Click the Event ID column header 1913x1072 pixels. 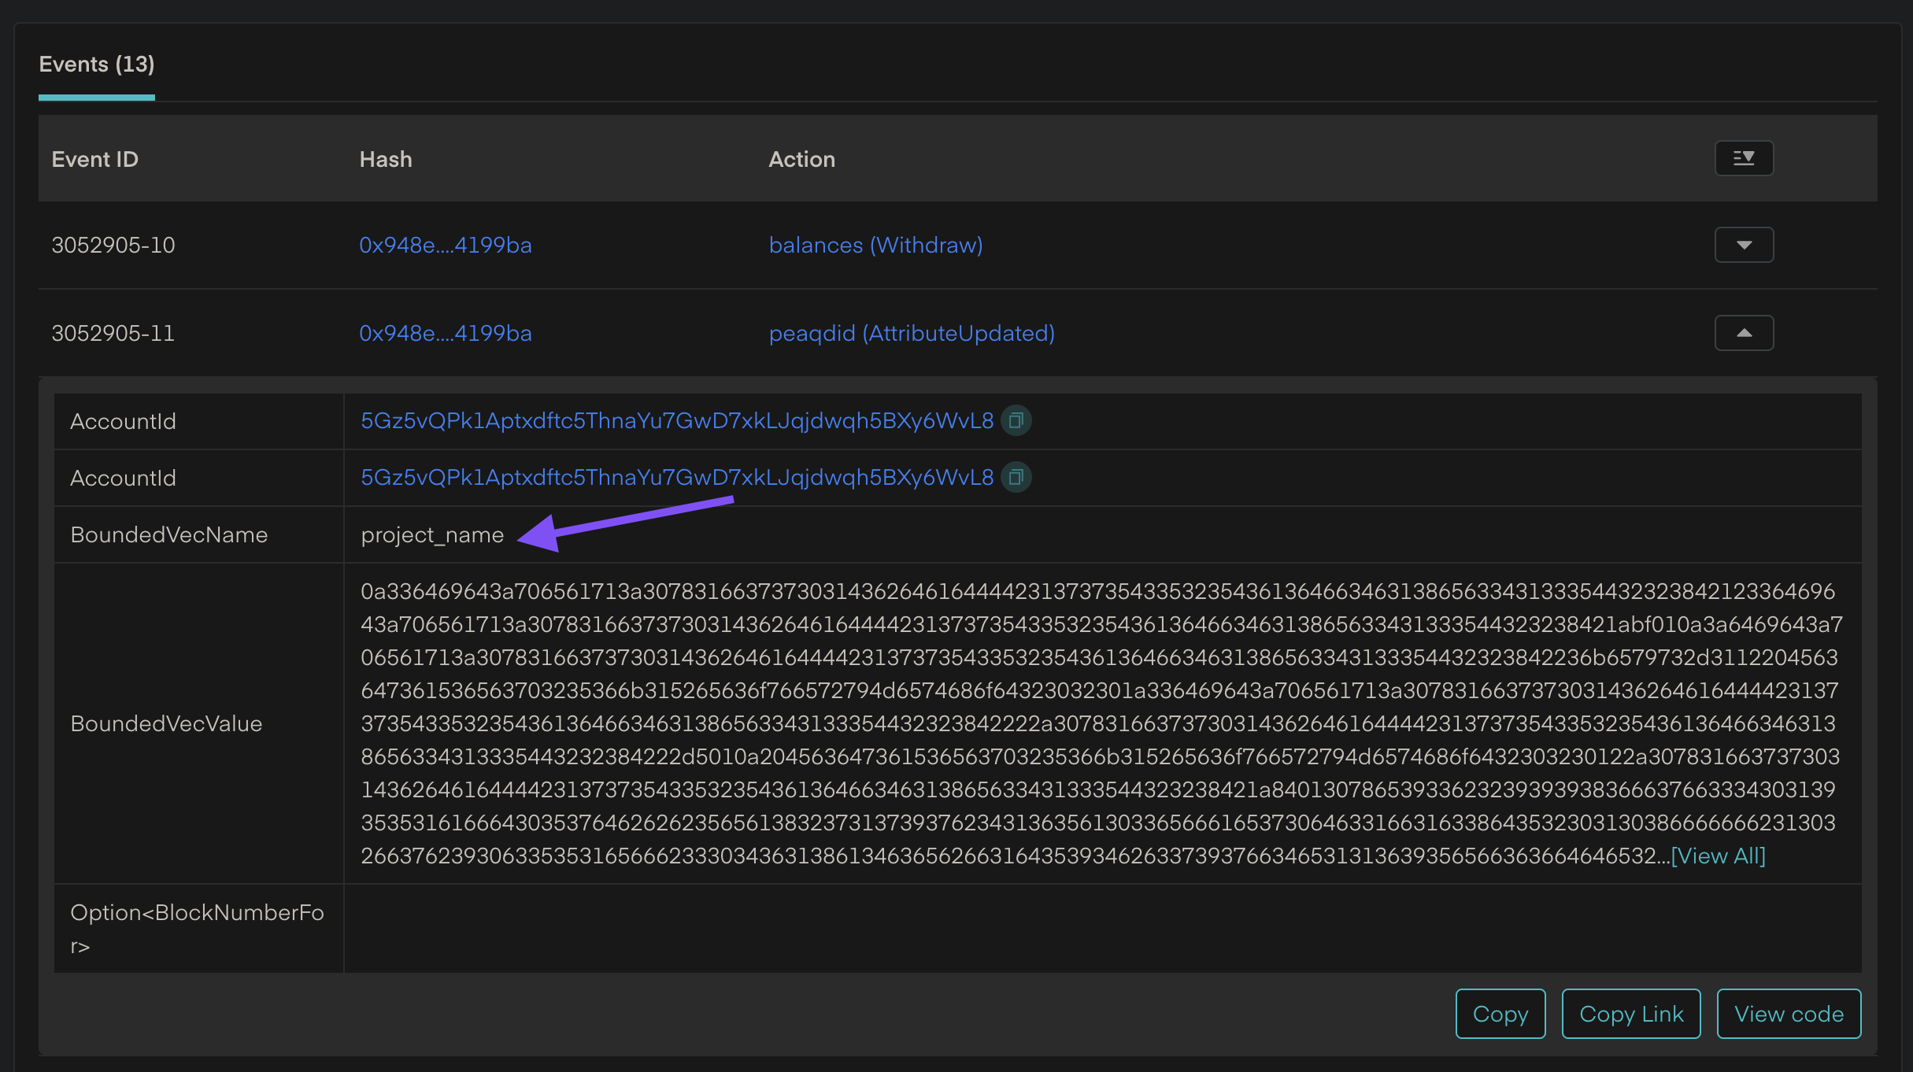point(94,159)
